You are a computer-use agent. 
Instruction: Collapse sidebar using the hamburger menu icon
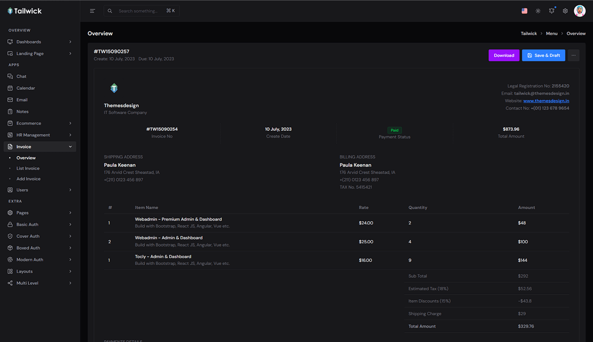(x=92, y=11)
